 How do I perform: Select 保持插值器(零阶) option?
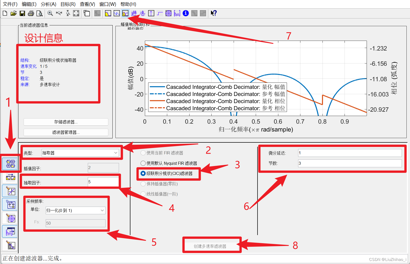pyautogui.click(x=143, y=184)
